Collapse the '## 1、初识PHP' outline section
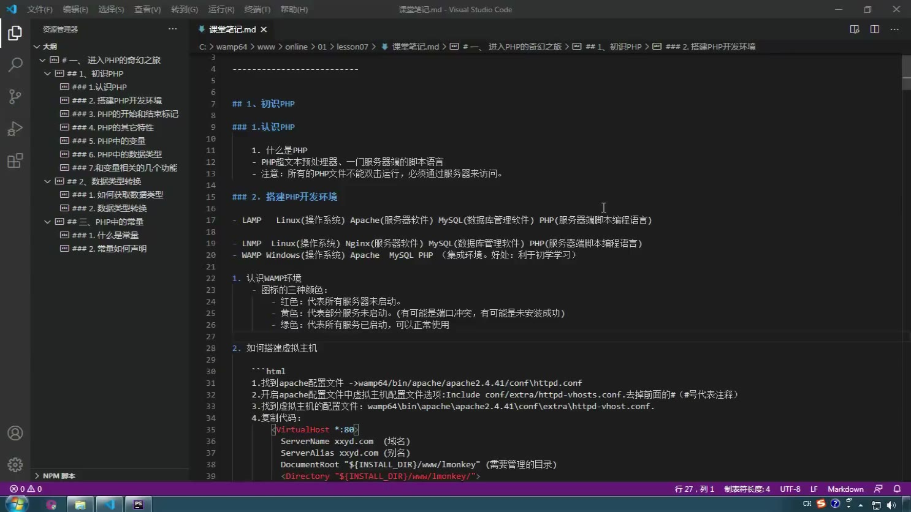Image resolution: width=911 pixels, height=512 pixels. 48,73
